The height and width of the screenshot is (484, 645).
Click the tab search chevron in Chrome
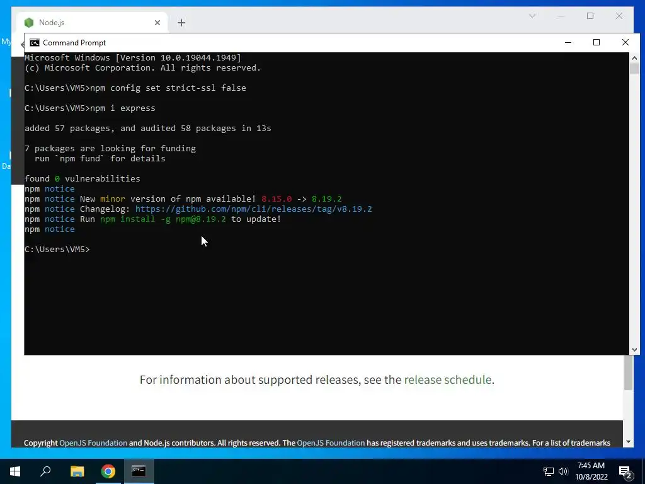[532, 16]
